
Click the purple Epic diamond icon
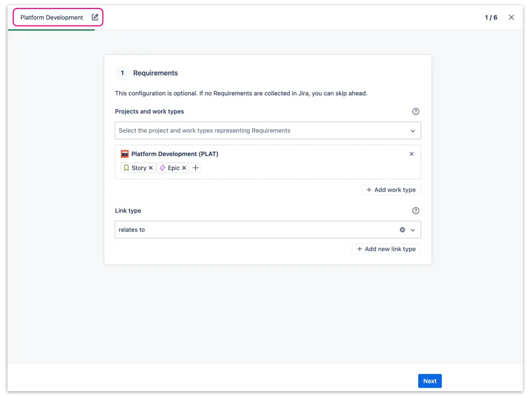point(162,167)
